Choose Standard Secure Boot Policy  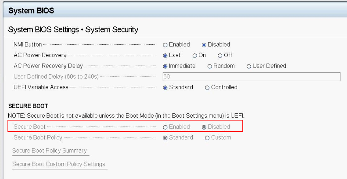[x=165, y=138]
